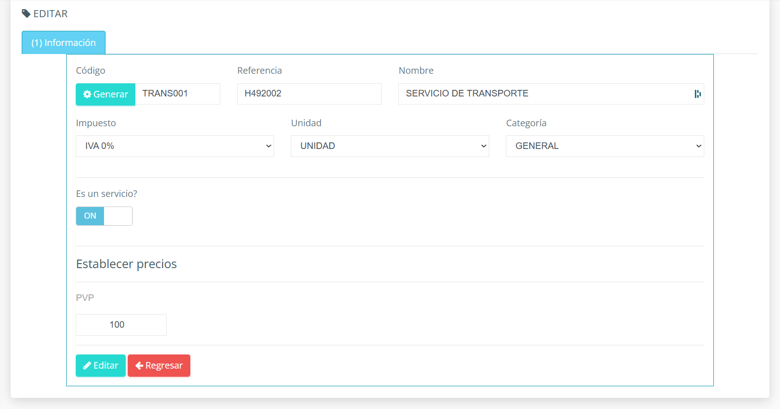Click the Código field containing TRANS001

click(x=178, y=94)
